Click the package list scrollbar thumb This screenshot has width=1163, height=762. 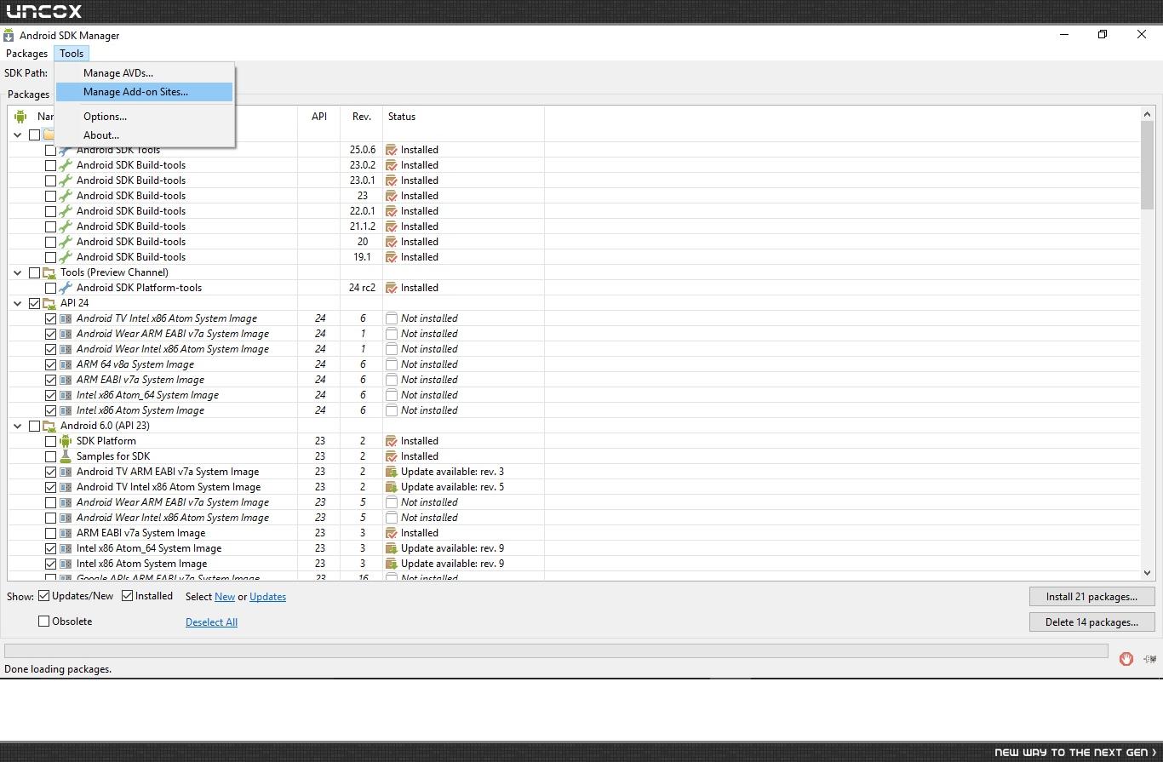pos(1147,165)
